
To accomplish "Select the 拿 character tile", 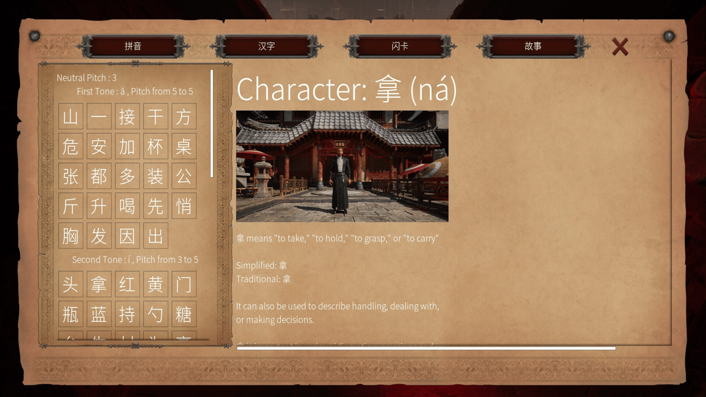I will [x=99, y=284].
